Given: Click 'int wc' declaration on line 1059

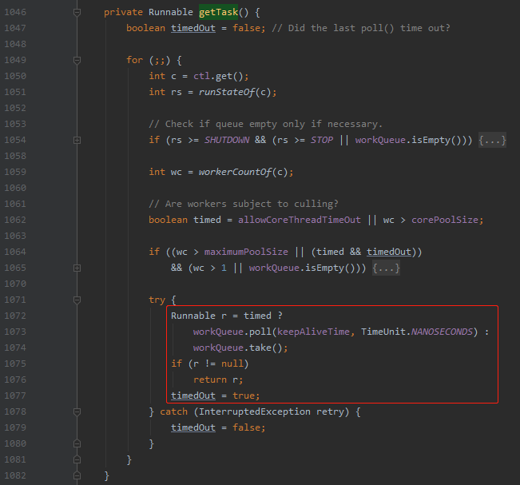Looking at the screenshot, I should [165, 172].
